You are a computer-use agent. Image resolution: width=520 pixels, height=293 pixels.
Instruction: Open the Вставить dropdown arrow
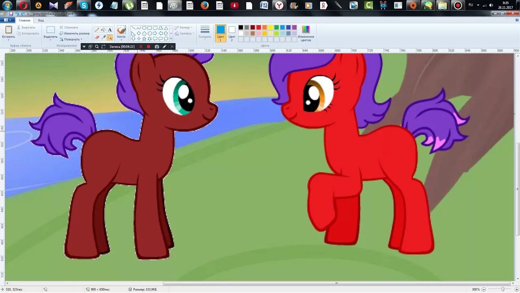click(8, 40)
